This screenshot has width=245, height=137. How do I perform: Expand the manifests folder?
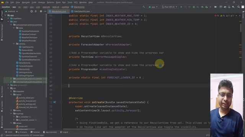tap(8, 18)
